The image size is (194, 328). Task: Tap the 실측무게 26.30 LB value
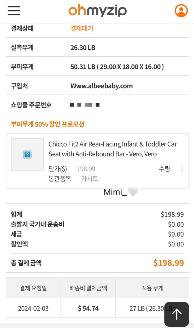[x=83, y=48]
